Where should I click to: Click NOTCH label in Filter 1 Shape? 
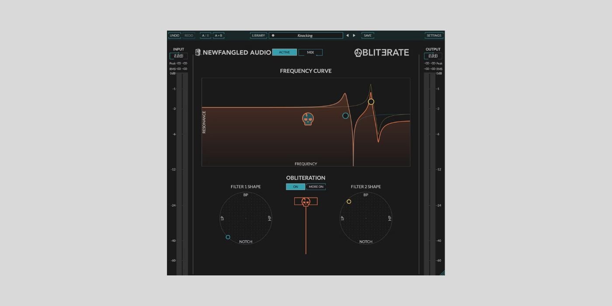pos(246,242)
